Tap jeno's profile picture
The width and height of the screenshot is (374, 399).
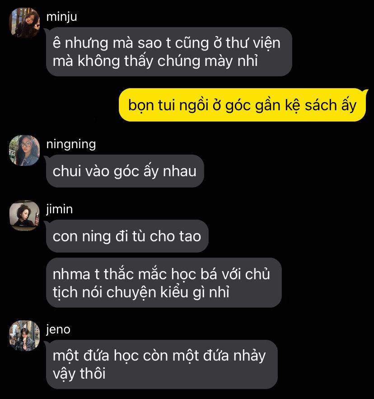(24, 336)
